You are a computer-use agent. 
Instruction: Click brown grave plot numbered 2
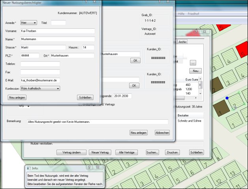[217, 85]
